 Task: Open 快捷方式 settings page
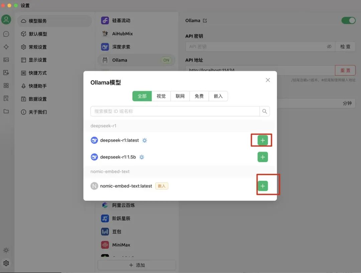click(x=54, y=73)
